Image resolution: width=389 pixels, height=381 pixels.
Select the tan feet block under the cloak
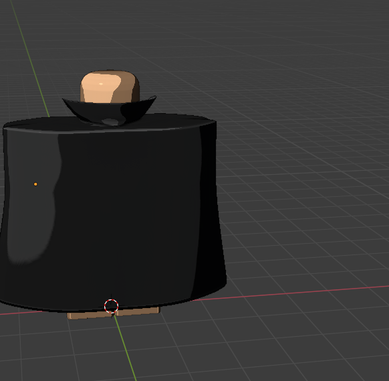[x=114, y=313]
